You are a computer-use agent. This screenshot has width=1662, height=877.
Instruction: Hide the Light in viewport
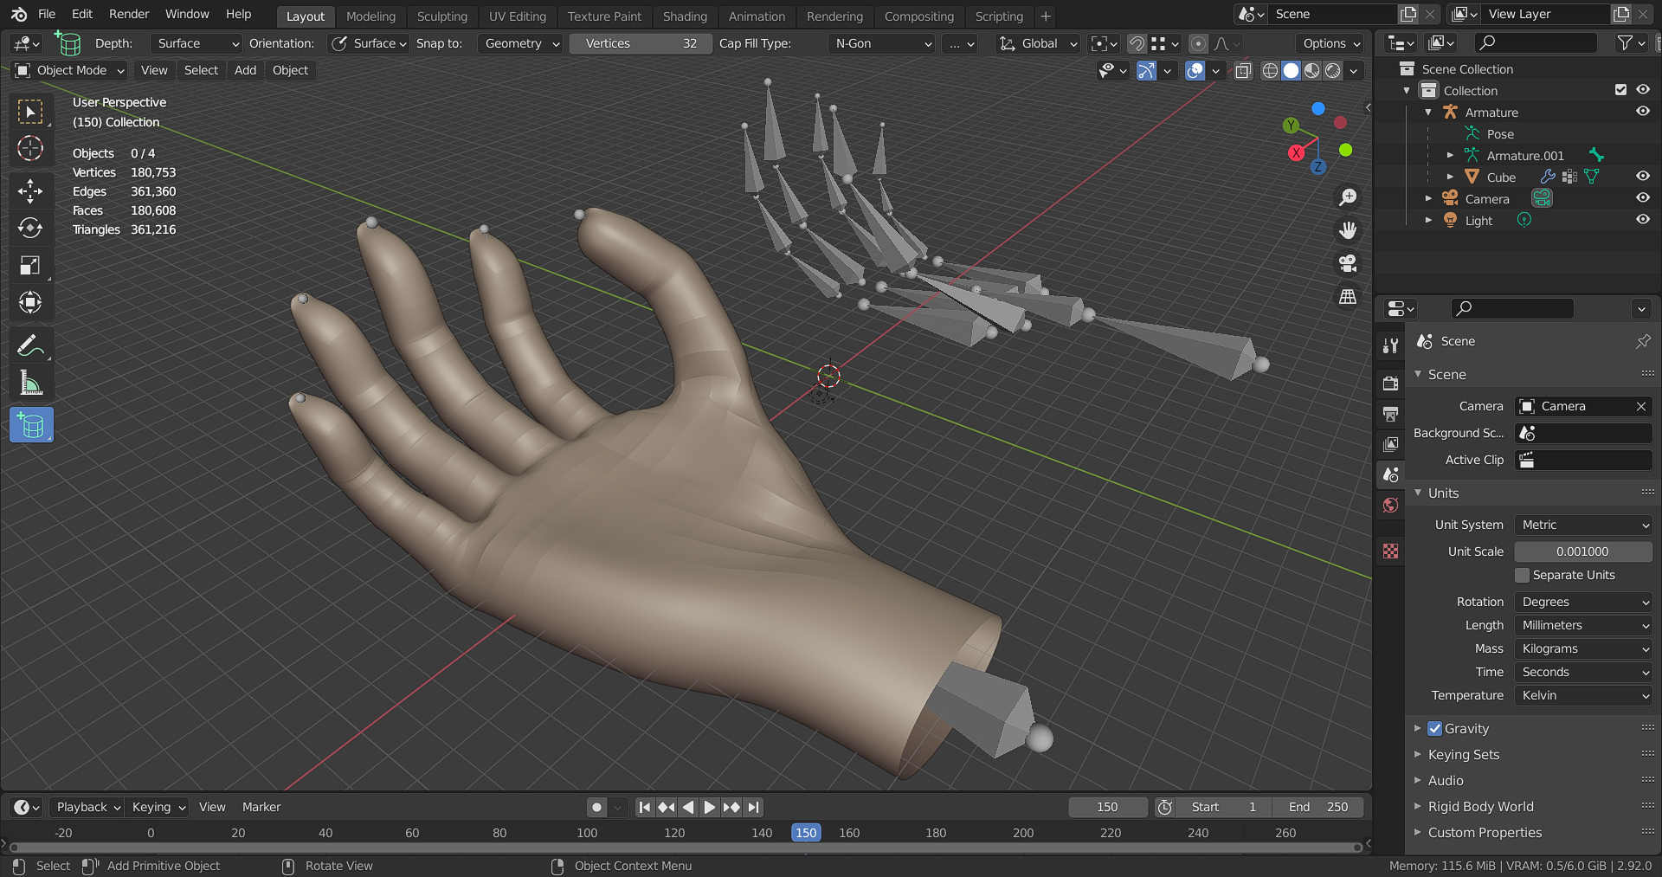coord(1643,220)
